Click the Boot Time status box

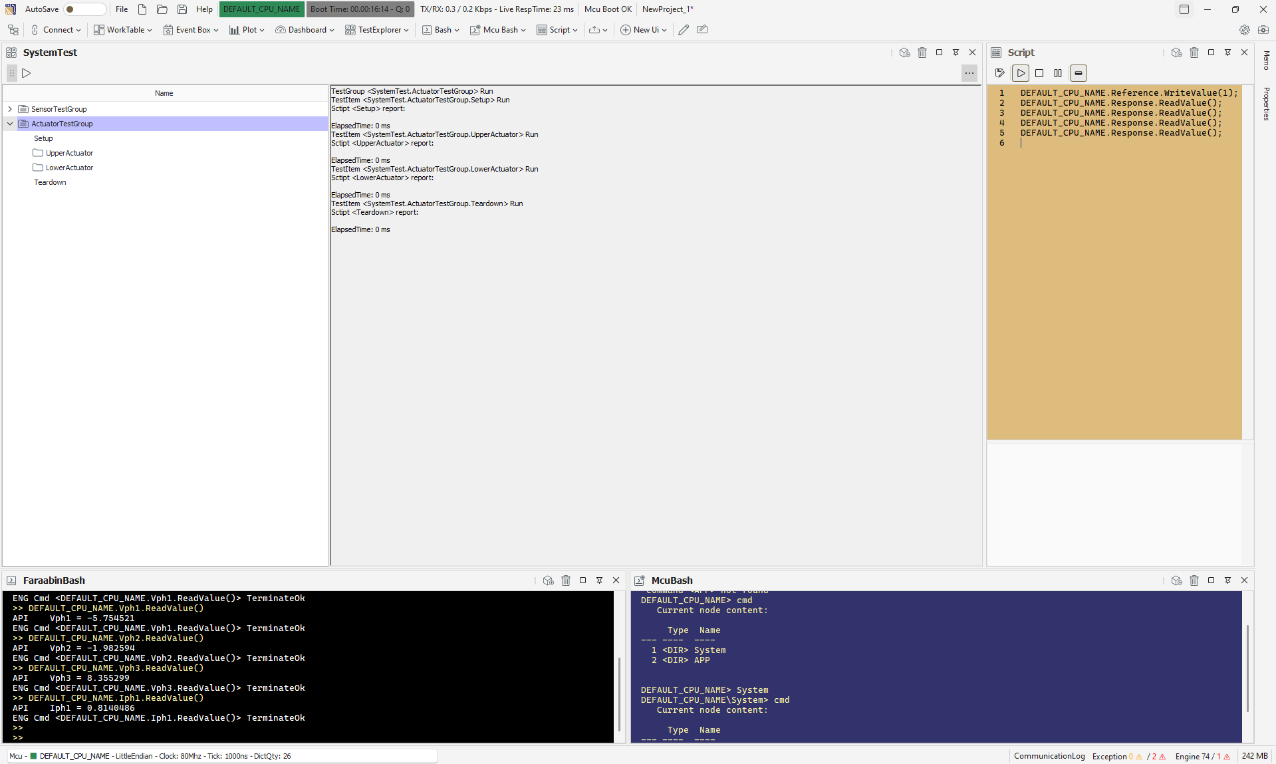tap(360, 9)
